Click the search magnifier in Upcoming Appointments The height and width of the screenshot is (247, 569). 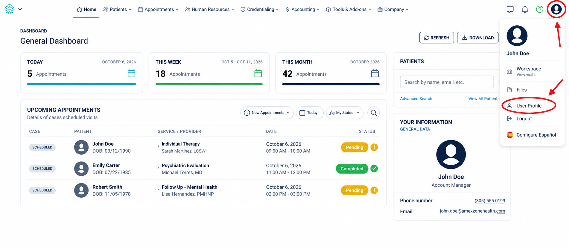pos(374,113)
